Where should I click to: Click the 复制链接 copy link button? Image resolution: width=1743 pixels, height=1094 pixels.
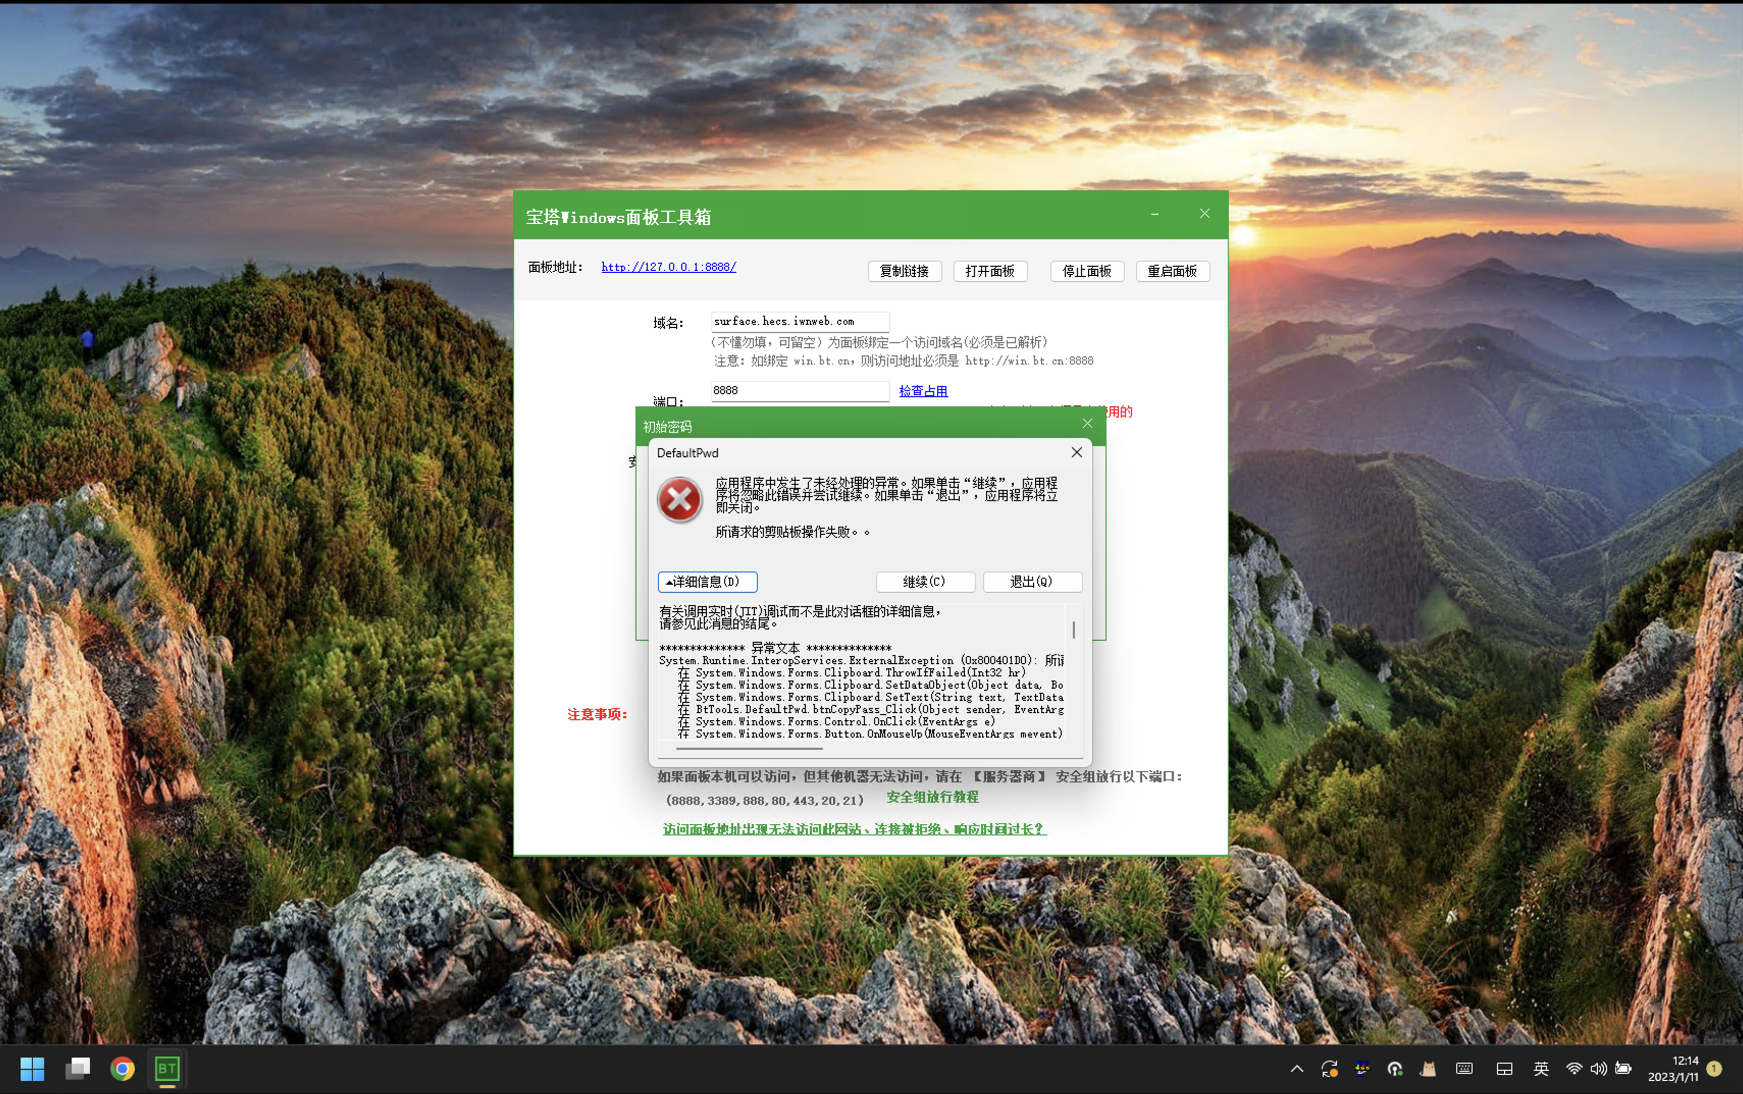click(905, 271)
